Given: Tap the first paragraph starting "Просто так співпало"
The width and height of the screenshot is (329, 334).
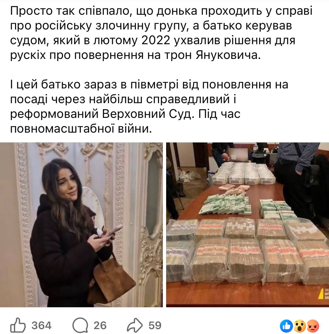Looking at the screenshot, I should (161, 33).
